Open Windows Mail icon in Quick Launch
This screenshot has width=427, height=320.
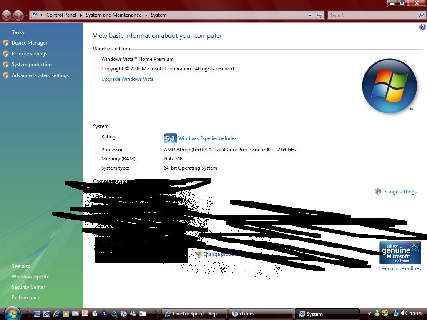75,314
